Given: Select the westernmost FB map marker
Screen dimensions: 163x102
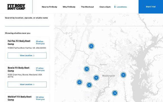Looking at the screenshot, I should (79, 82).
